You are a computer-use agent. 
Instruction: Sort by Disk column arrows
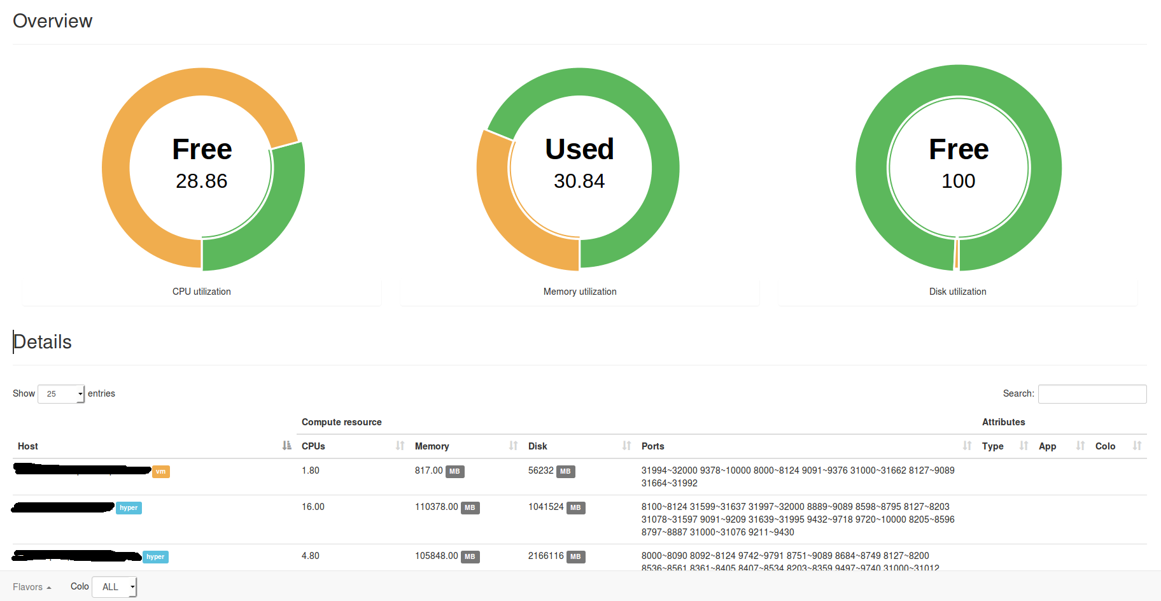627,446
